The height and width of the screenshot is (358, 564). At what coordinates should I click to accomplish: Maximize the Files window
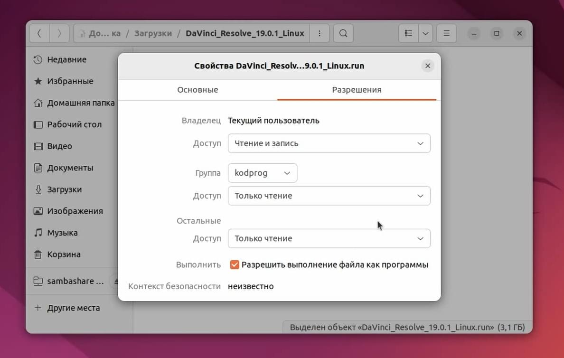click(x=497, y=33)
